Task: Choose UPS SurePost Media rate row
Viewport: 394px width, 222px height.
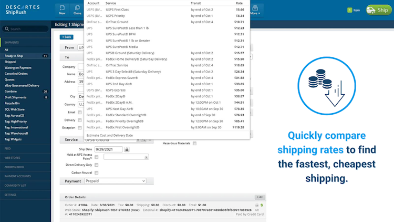Action: (x=165, y=47)
